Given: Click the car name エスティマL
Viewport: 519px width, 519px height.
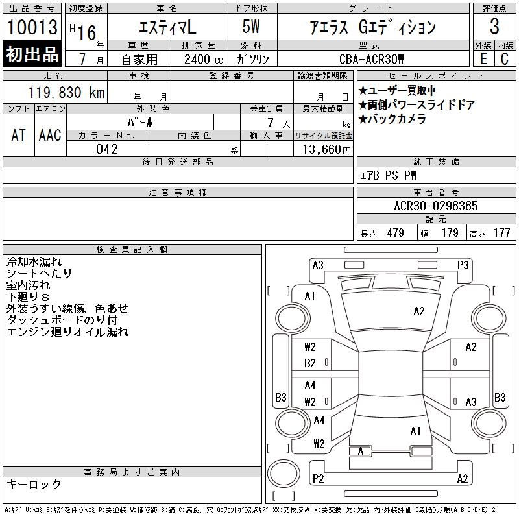Looking at the screenshot, I should 167,27.
